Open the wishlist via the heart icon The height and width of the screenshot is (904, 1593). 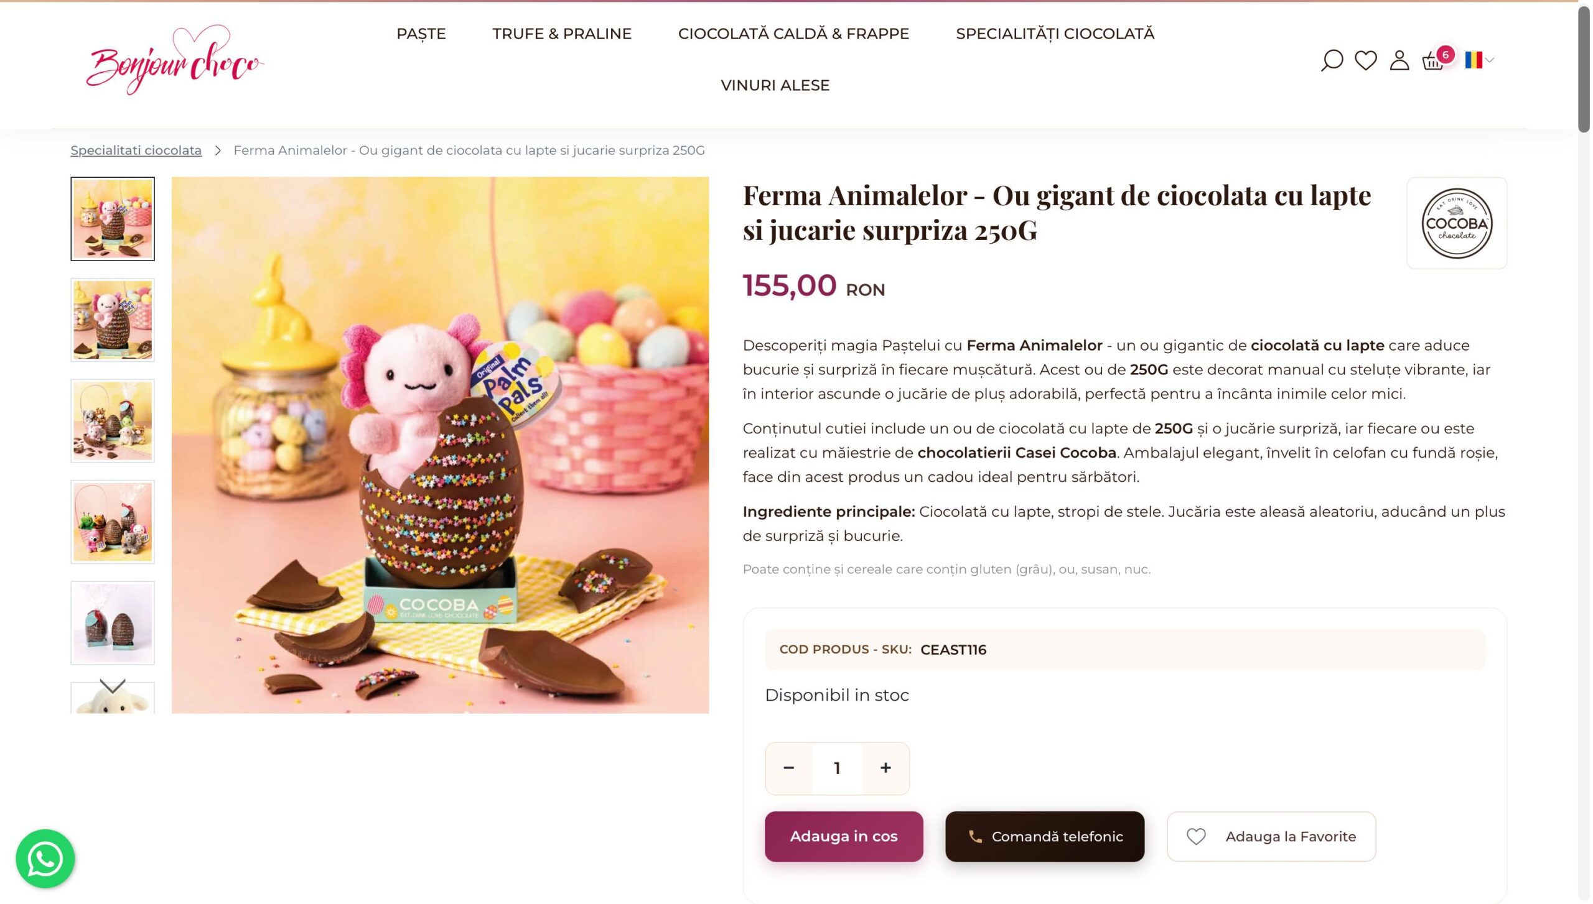(1366, 60)
